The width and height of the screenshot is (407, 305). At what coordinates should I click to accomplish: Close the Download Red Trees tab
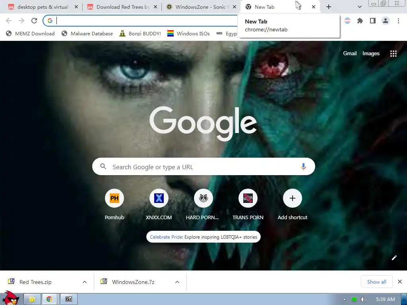click(x=155, y=7)
